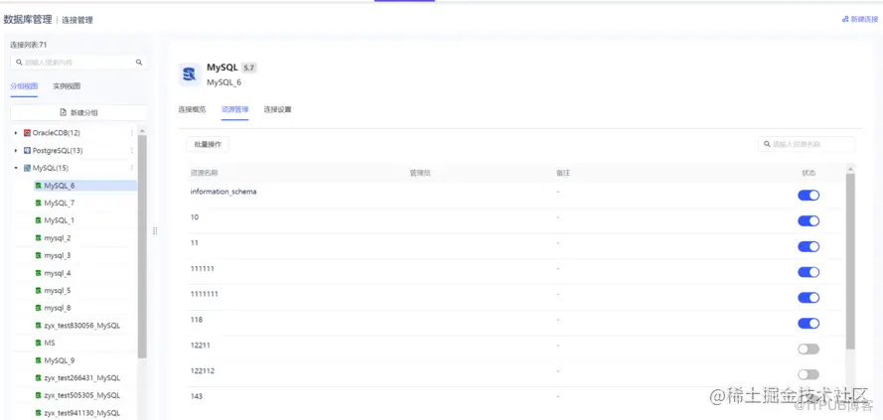883x420 pixels.
Task: Disable the information_schema resource toggle
Action: tap(809, 196)
